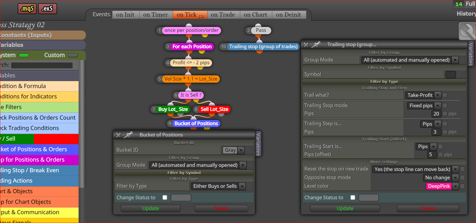Screen dimensions: 476x223
Task: Click the Trailing Stop Pips value 20
Action: click(436, 113)
